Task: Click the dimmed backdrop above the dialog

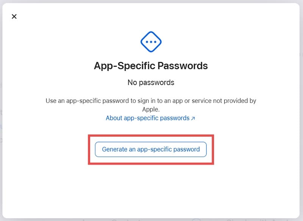Action: click(x=151, y=1)
